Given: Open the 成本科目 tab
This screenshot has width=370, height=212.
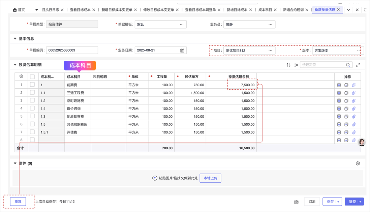Looking at the screenshot, I should coord(265,10).
